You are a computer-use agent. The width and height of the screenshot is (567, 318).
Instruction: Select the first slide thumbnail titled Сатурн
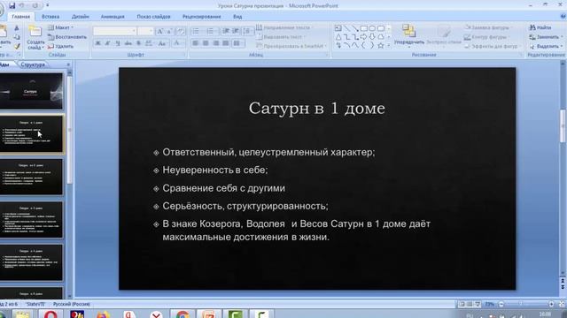coord(31,91)
